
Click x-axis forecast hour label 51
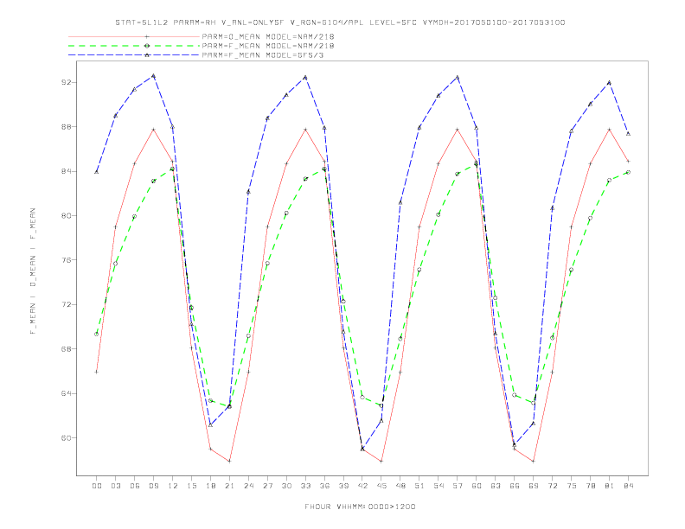tap(419, 486)
